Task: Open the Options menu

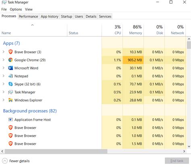Action: (16, 9)
